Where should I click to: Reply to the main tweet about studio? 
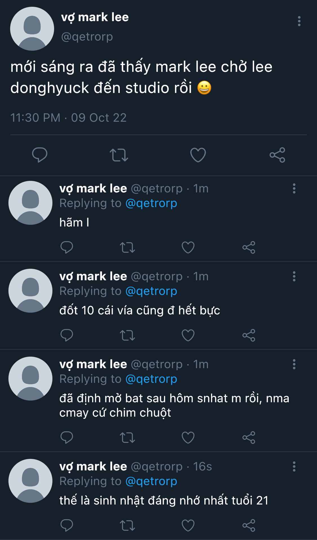(x=40, y=155)
